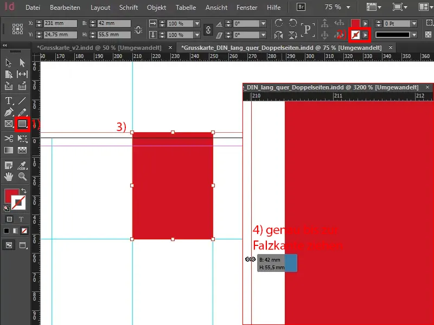
Task: Toggle the Normal view mode button
Action: (9, 245)
